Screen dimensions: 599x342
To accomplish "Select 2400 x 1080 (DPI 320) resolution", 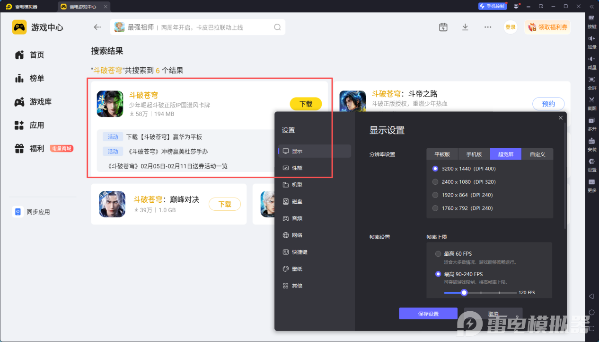I will (435, 182).
